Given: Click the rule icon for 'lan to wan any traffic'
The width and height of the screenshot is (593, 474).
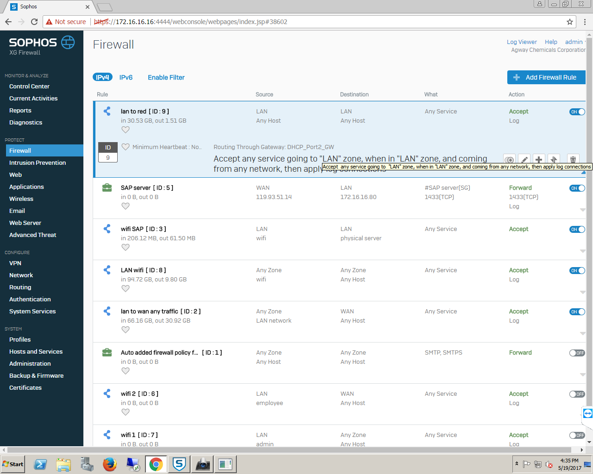Looking at the screenshot, I should point(107,311).
